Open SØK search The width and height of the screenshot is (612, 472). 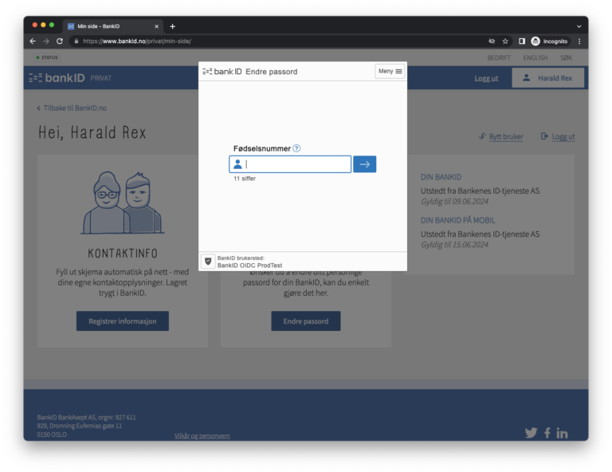pos(567,57)
